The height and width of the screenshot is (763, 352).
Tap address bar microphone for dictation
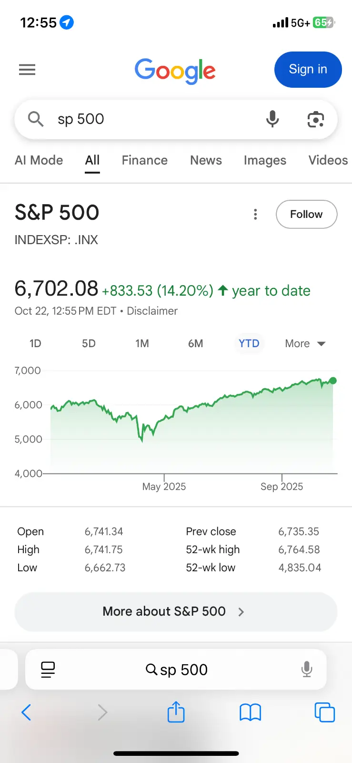[307, 670]
